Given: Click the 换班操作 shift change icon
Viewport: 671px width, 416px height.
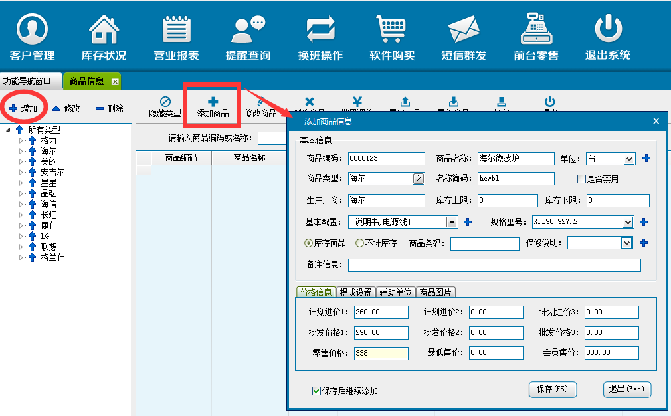Looking at the screenshot, I should [x=320, y=30].
